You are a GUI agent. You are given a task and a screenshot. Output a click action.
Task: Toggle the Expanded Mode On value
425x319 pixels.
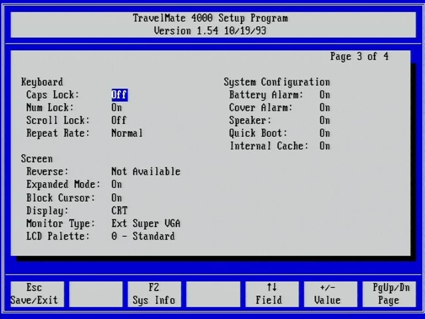(117, 184)
